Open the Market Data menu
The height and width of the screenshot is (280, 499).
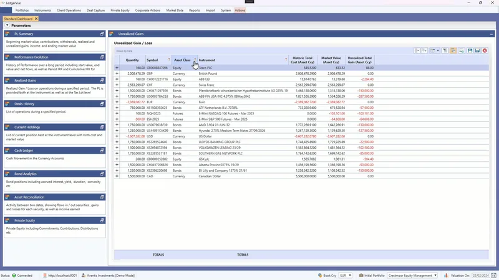click(175, 10)
